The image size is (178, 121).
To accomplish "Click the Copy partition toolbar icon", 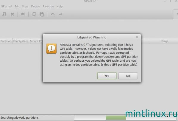I will point(34,14).
